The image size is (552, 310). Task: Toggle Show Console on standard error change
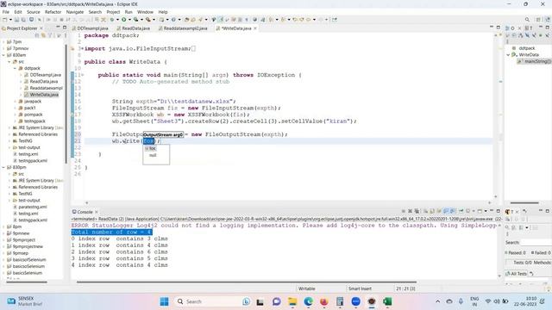452,211
